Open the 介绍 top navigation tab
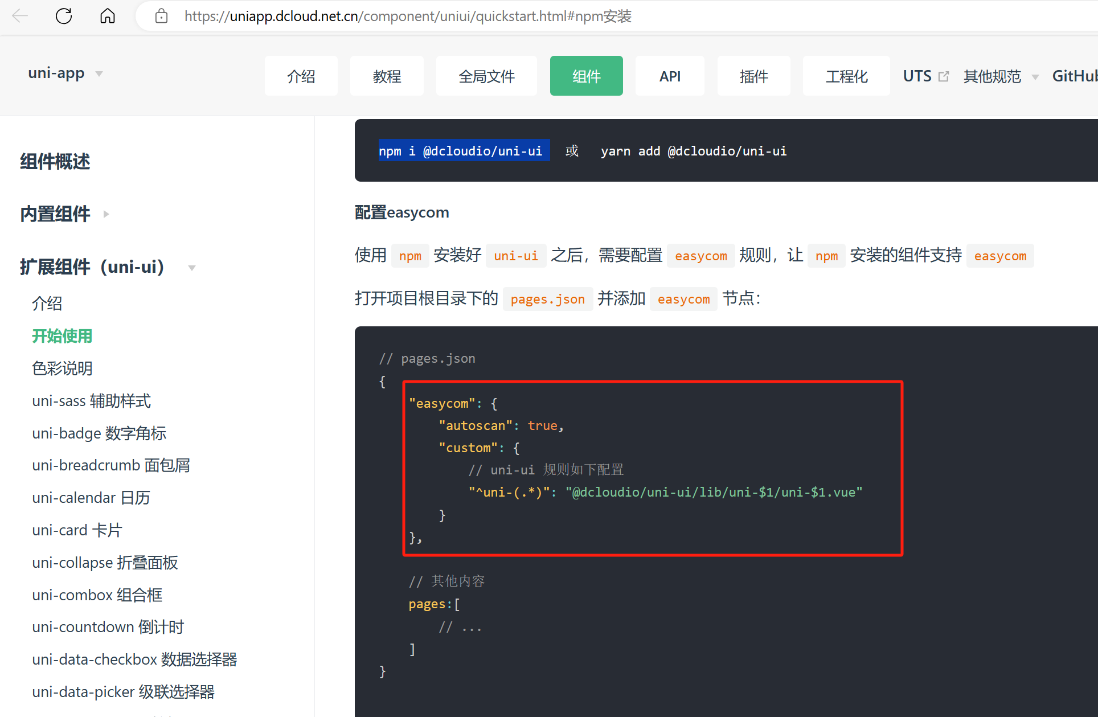This screenshot has width=1098, height=717. pyautogui.click(x=301, y=76)
